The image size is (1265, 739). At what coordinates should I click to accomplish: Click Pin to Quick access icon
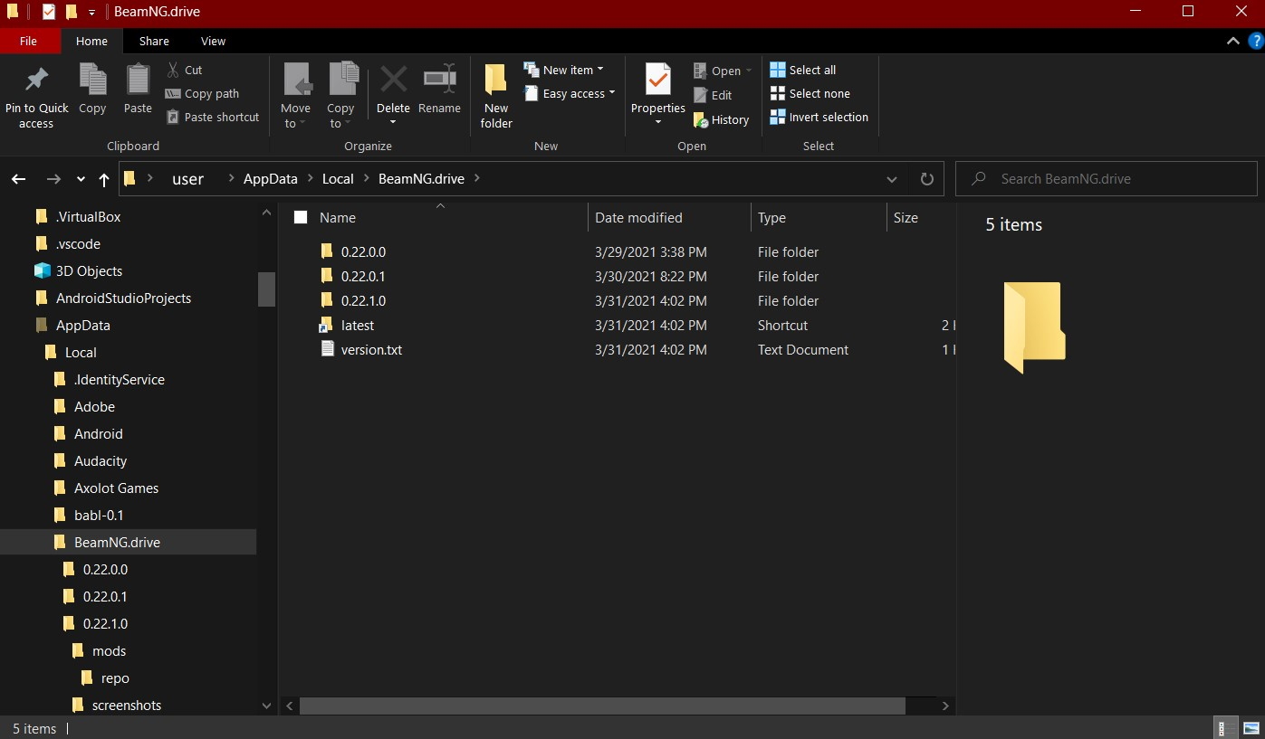point(36,80)
